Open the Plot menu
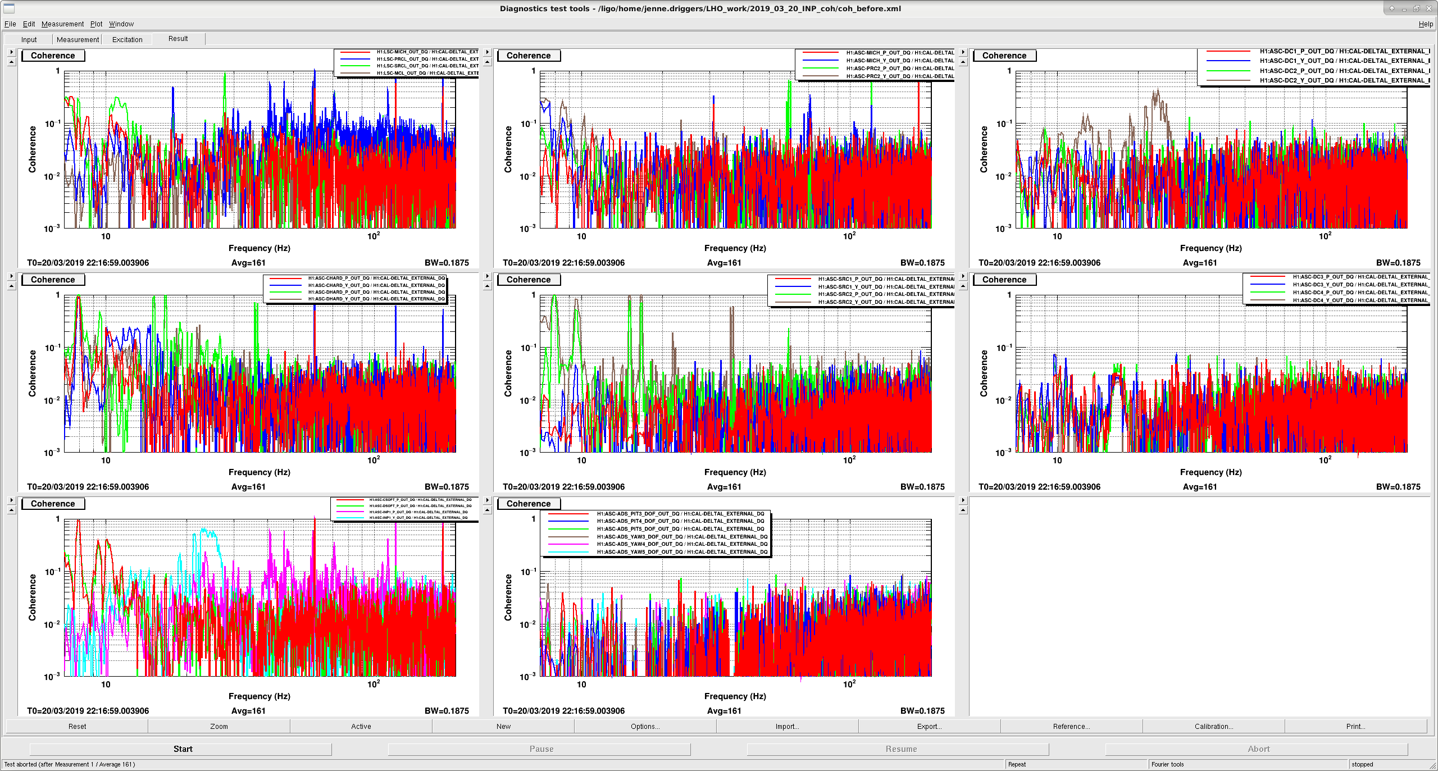 pyautogui.click(x=96, y=24)
